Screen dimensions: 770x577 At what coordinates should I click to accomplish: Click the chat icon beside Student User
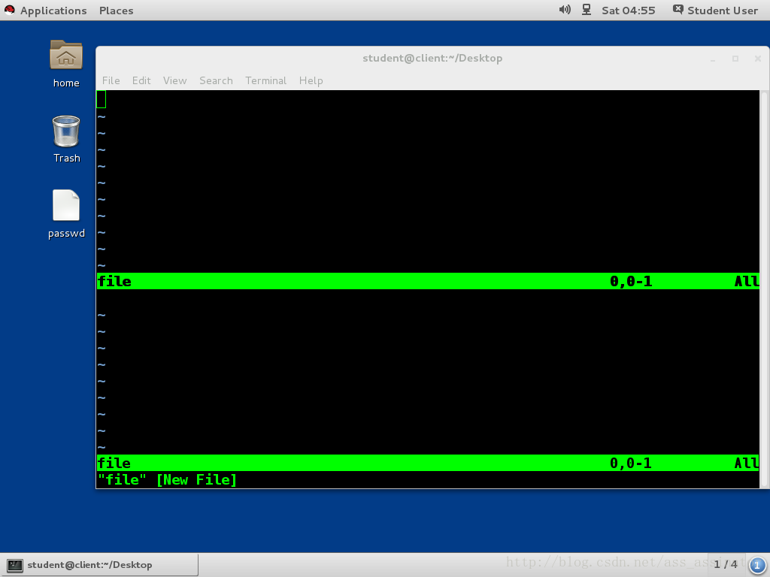pyautogui.click(x=678, y=10)
